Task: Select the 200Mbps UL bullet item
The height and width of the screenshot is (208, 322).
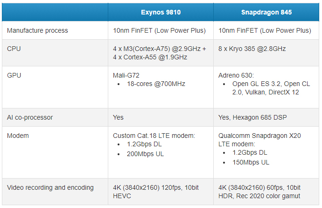Action: point(145,154)
